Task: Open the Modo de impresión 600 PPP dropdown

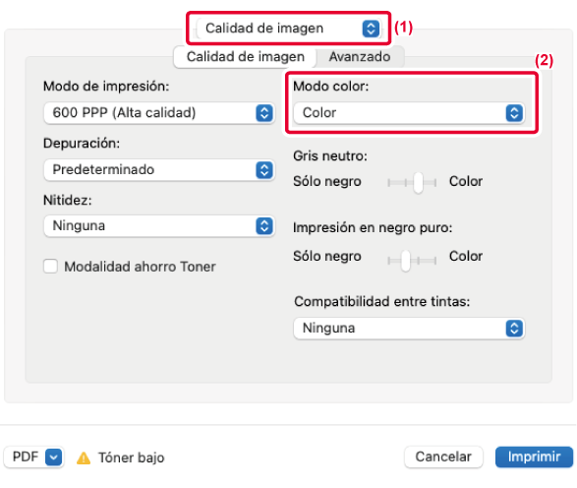Action: pos(159,113)
